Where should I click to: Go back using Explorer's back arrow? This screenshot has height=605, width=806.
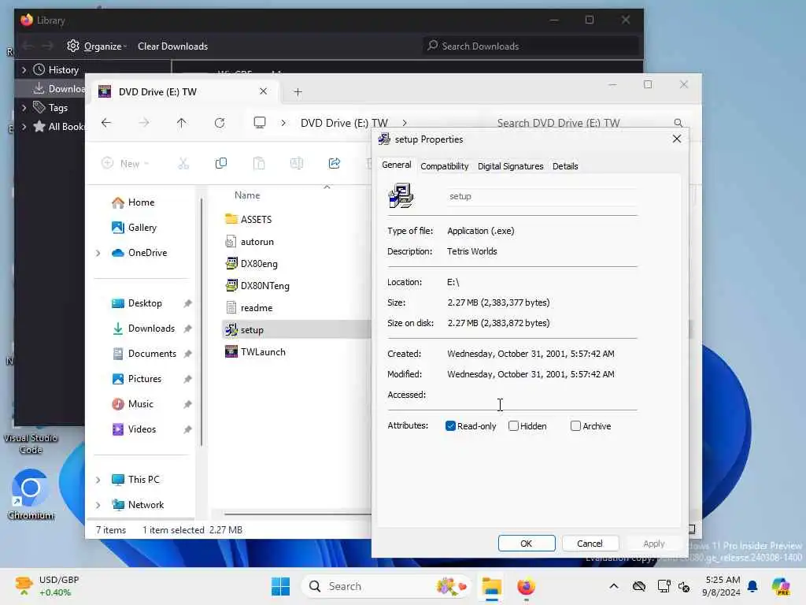click(106, 122)
